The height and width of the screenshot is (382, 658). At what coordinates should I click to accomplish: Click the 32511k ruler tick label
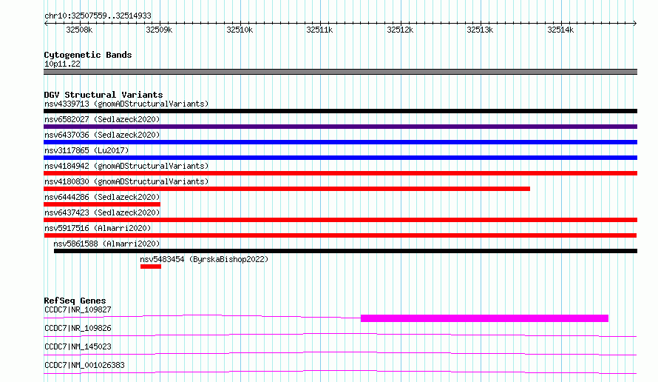(319, 30)
